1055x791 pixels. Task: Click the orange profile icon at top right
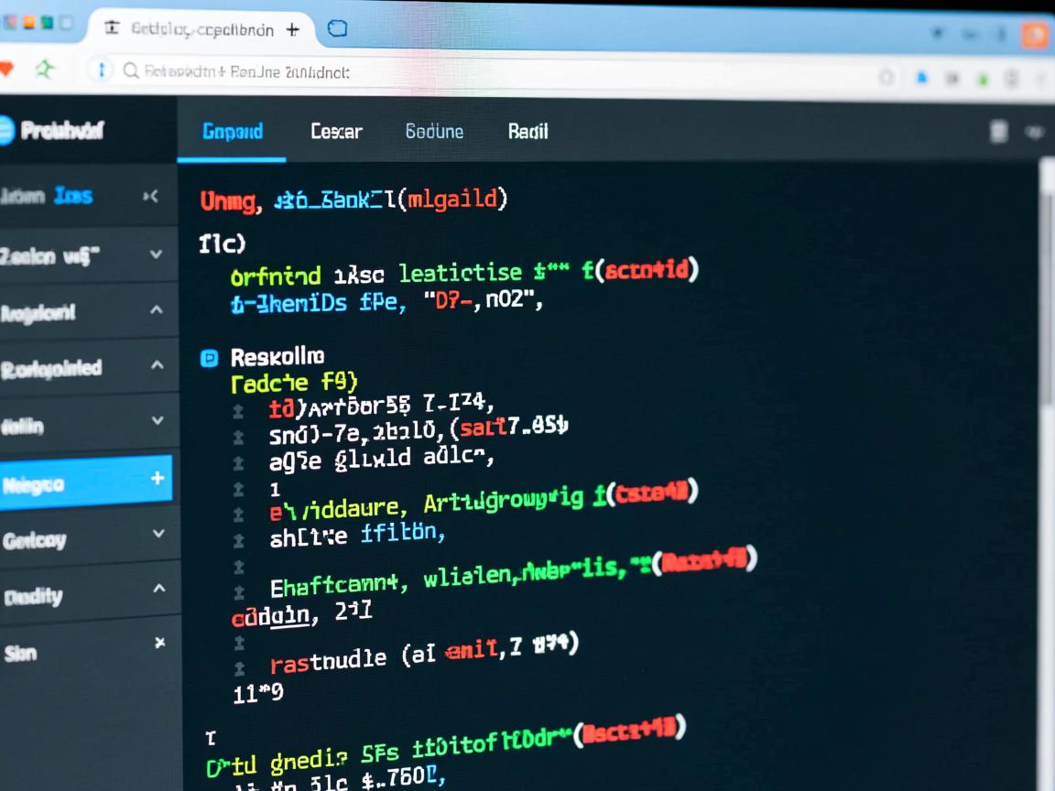click(1035, 35)
